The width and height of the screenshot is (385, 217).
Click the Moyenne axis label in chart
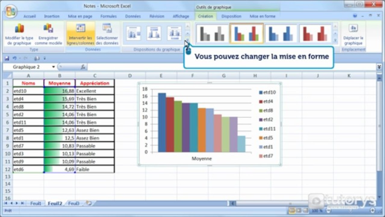point(201,159)
